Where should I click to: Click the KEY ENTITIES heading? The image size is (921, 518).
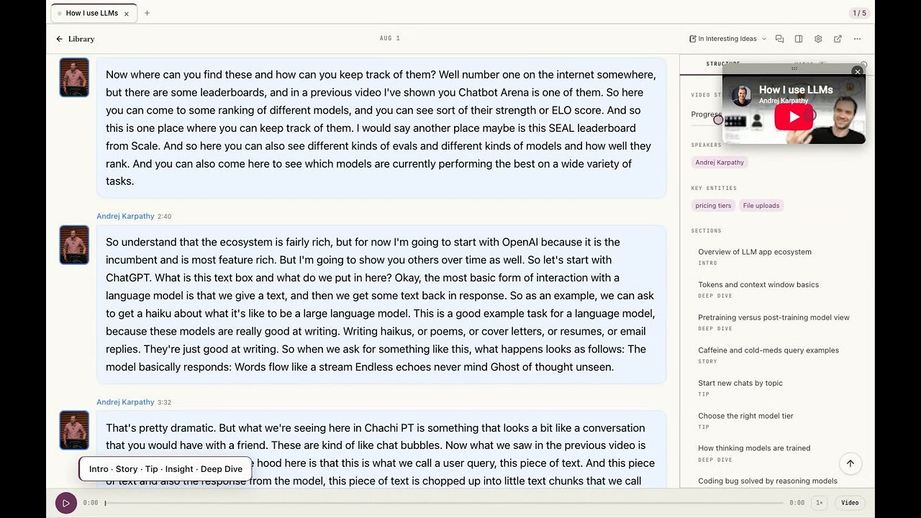pyautogui.click(x=714, y=188)
